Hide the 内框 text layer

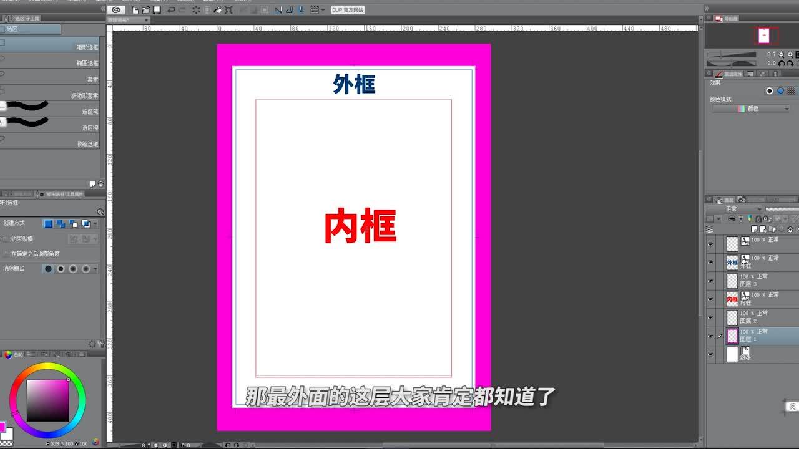[711, 299]
